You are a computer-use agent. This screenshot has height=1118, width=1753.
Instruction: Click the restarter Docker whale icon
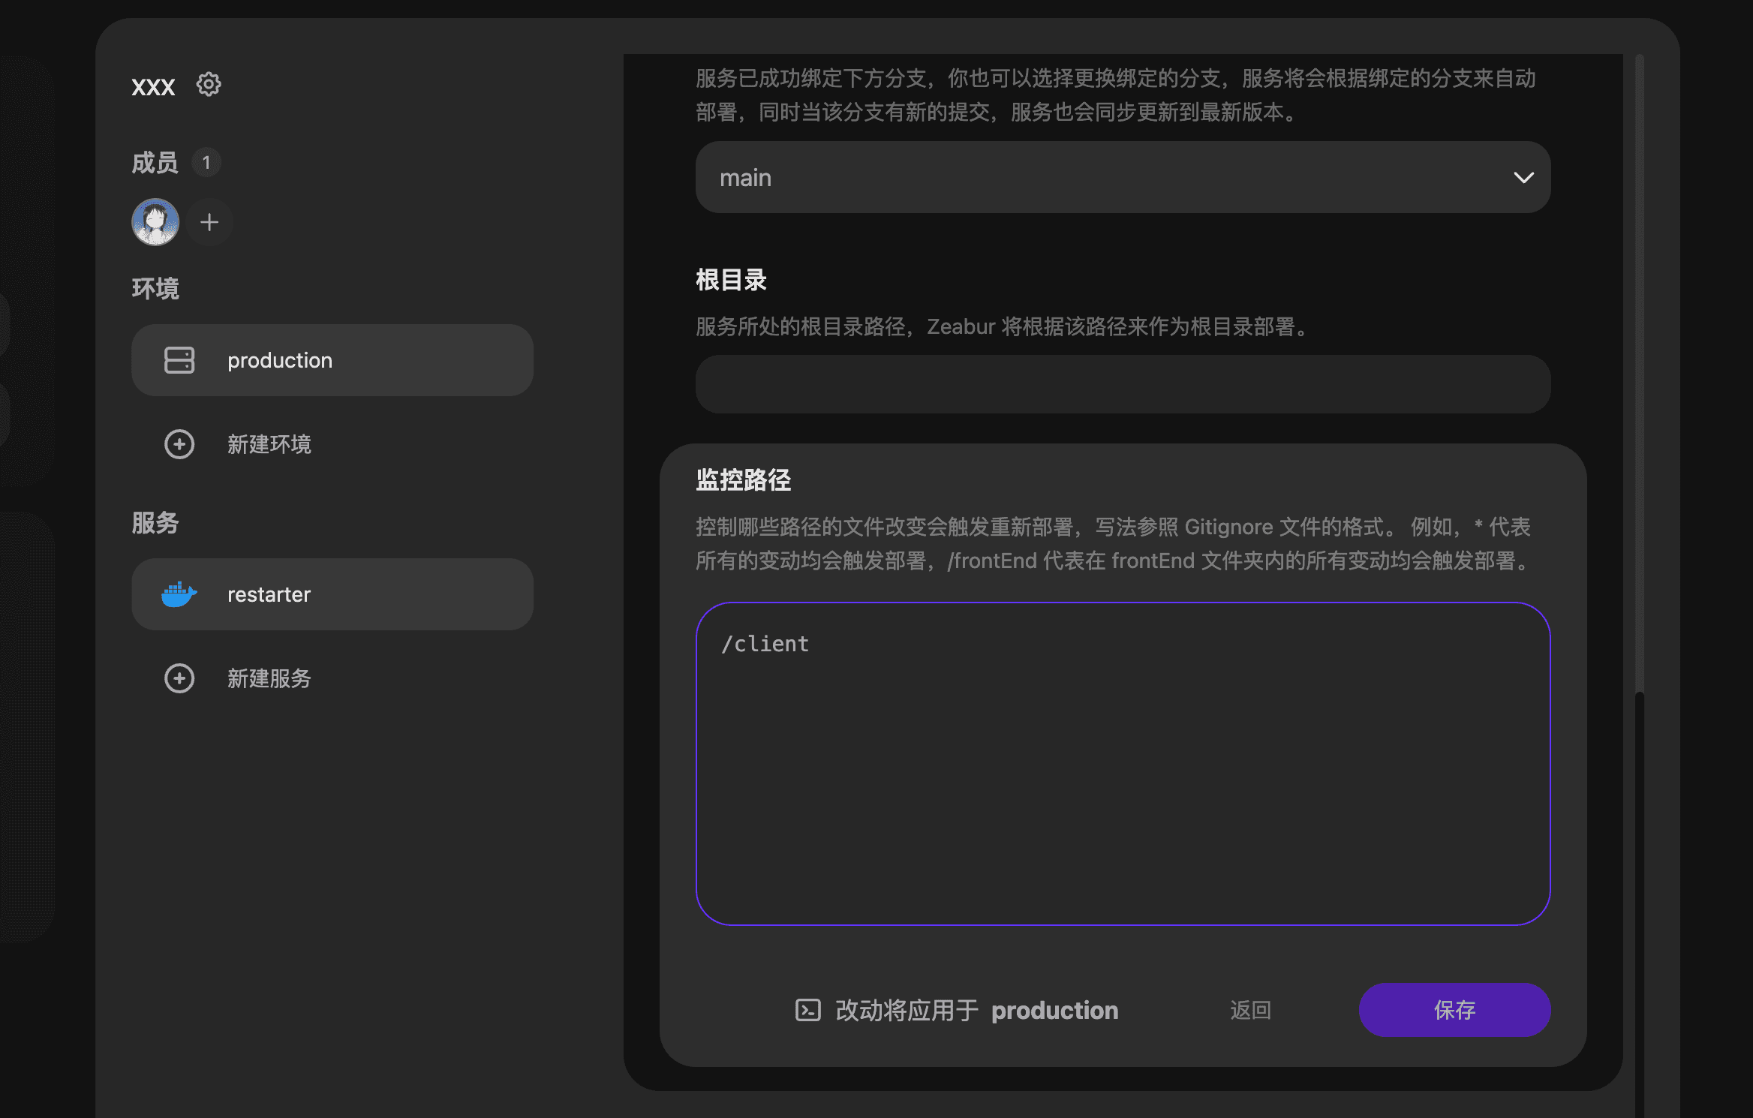[x=179, y=594]
